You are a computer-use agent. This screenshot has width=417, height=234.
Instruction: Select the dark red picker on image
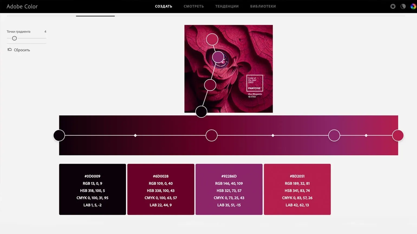210,85
